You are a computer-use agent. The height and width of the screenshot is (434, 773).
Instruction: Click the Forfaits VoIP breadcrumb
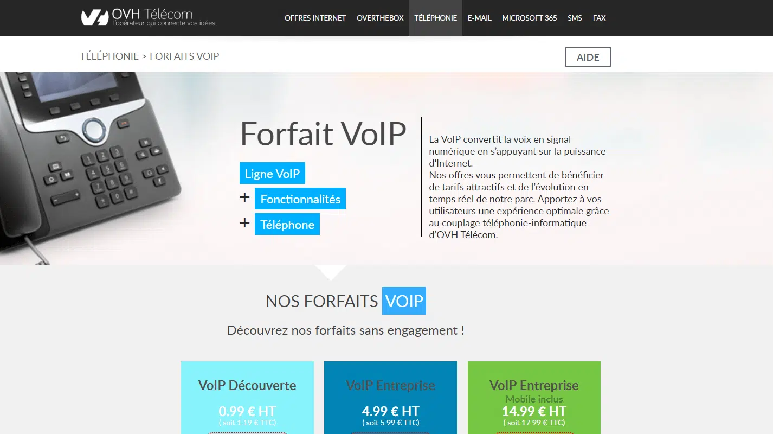click(184, 56)
